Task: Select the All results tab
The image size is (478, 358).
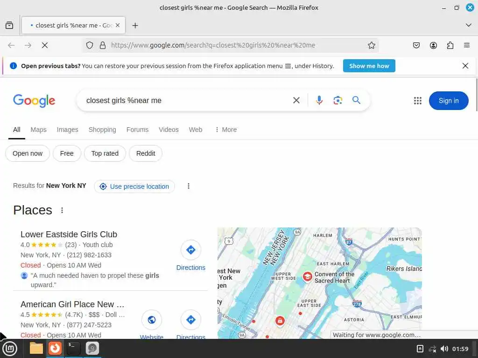Action: click(x=17, y=130)
